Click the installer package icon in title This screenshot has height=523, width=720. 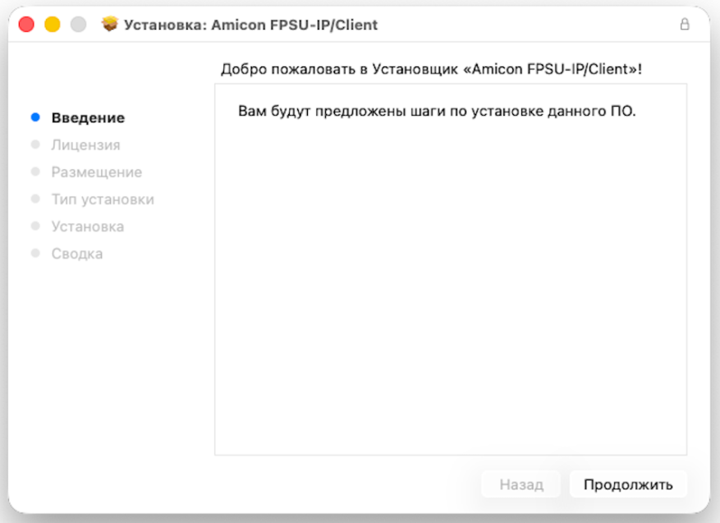[x=110, y=24]
